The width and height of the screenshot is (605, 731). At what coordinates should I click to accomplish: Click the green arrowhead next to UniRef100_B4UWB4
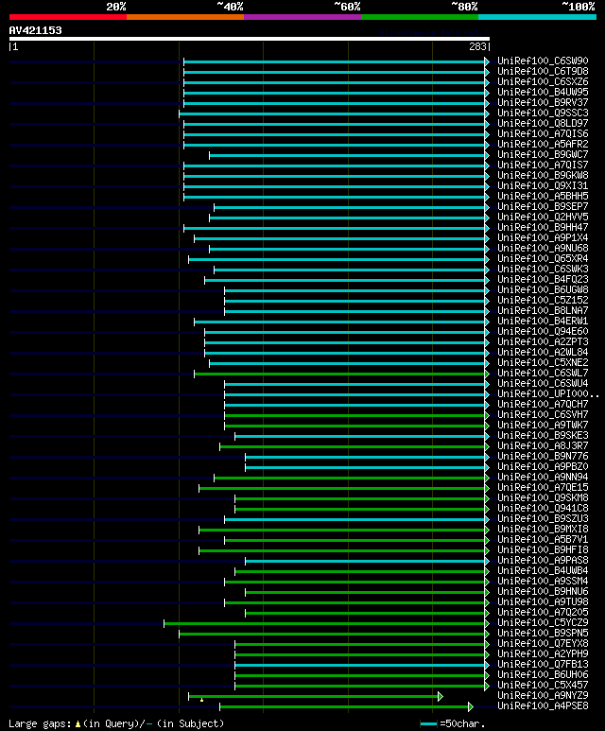[x=487, y=571]
